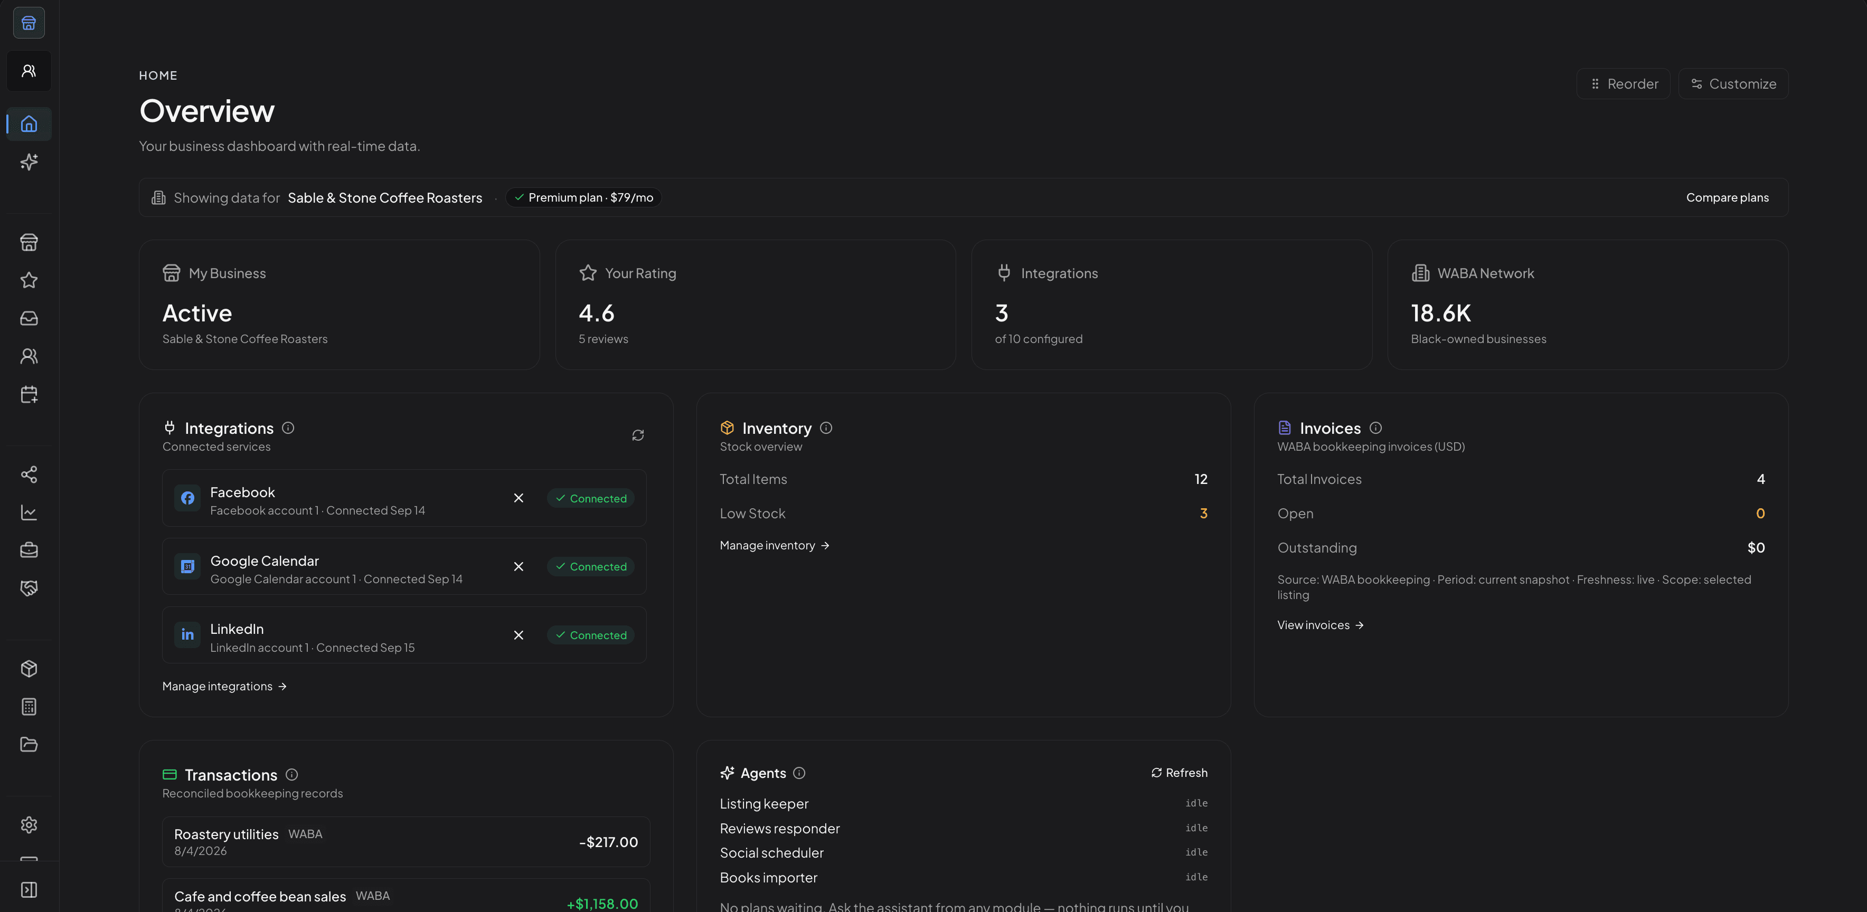The width and height of the screenshot is (1867, 912).
Task: Show info tooltip next to Transactions heading
Action: [x=292, y=774]
